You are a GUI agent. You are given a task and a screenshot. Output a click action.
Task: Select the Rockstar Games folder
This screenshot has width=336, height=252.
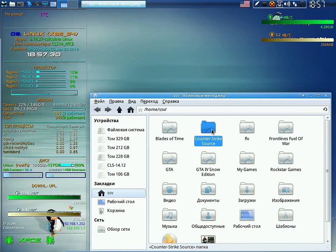click(x=286, y=162)
